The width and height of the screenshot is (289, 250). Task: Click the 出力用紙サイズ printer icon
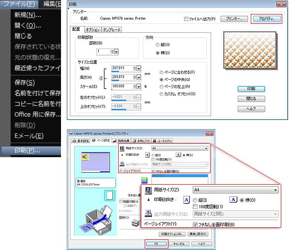tap(148, 213)
